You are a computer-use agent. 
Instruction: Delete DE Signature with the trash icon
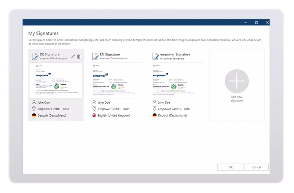point(79,57)
